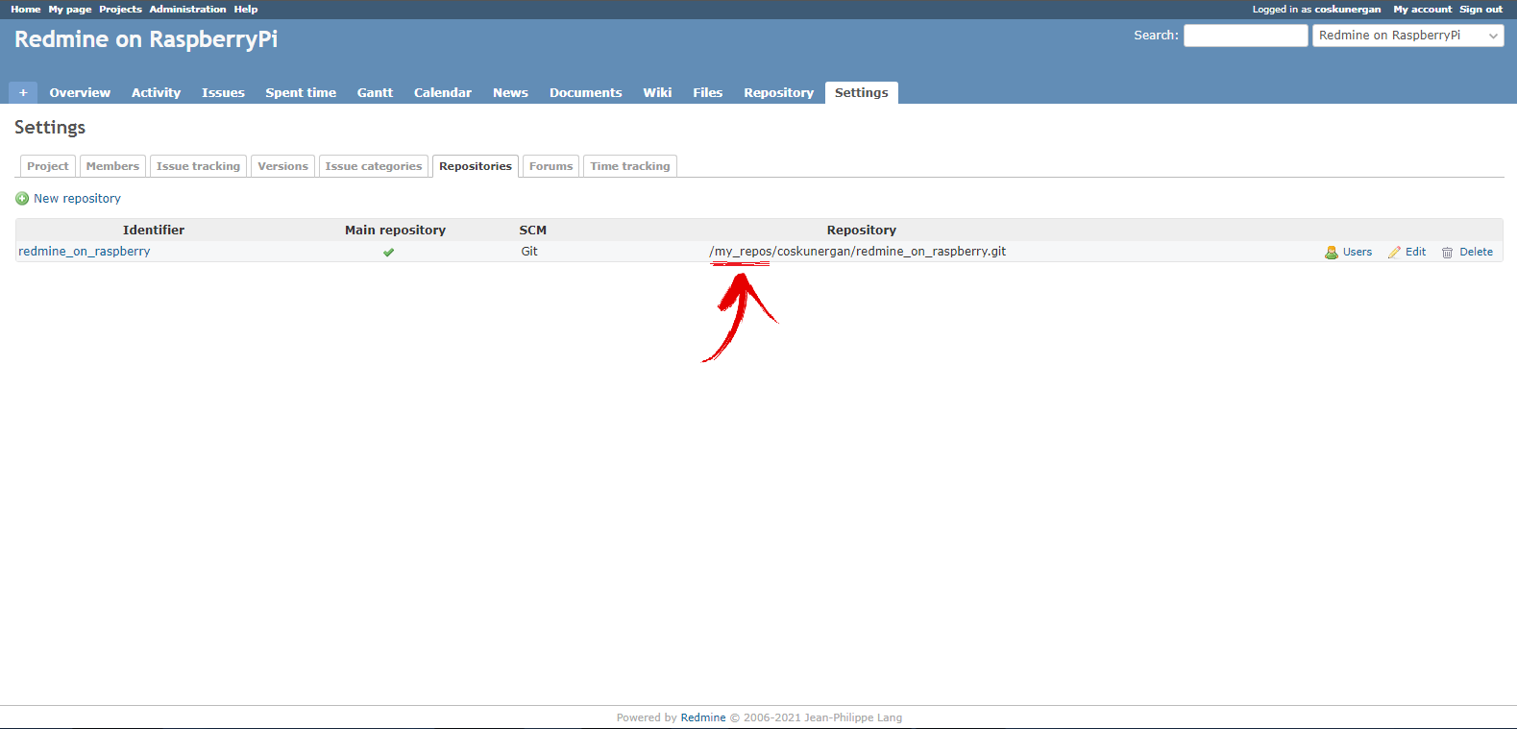The image size is (1517, 729).
Task: Click the Repository column header
Action: click(861, 231)
